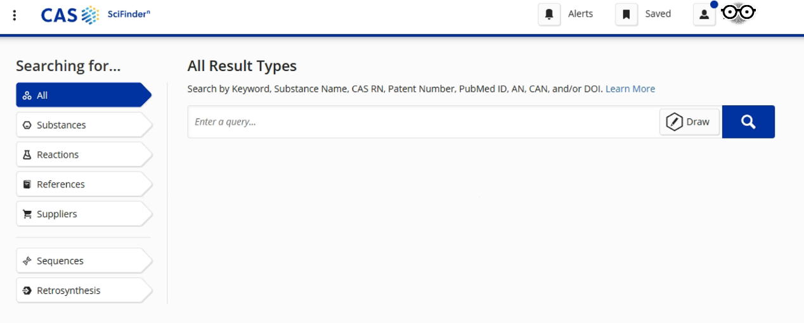Click the magnifying glass search button
The image size is (804, 323).
pyautogui.click(x=748, y=122)
